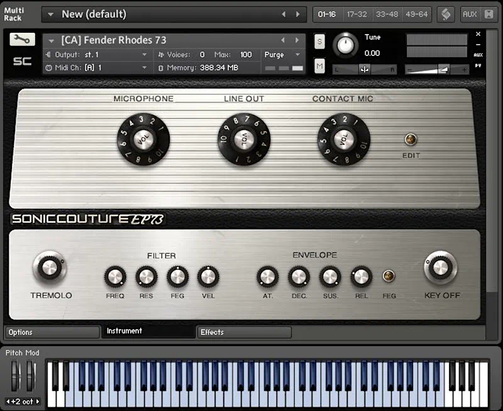This screenshot has height=411, width=503.
Task: Click the envelope DEC. knob
Action: [299, 276]
